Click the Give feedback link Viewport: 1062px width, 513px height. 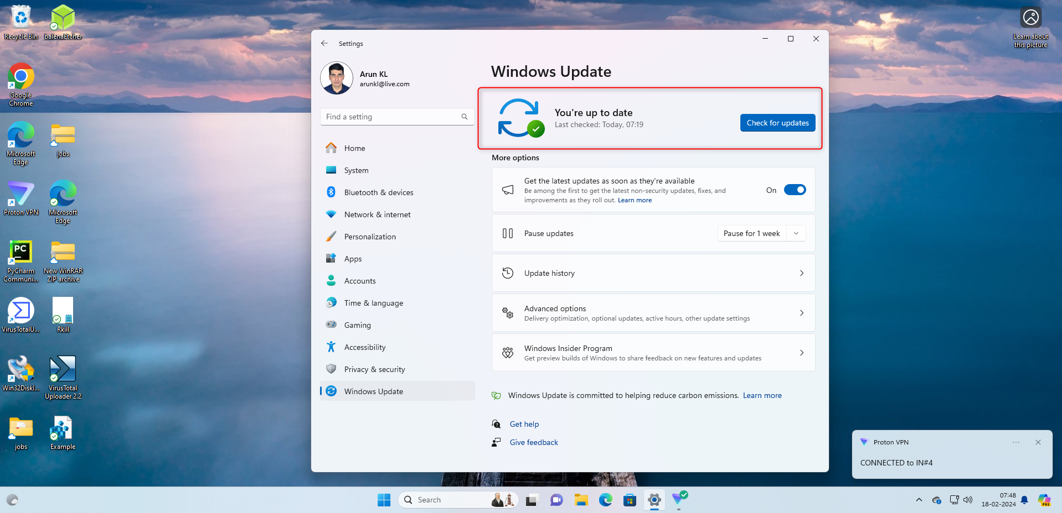pos(534,442)
